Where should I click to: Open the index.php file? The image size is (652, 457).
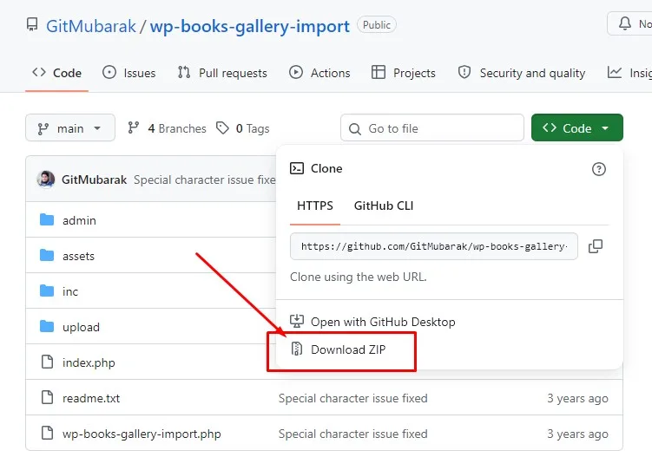pos(89,362)
